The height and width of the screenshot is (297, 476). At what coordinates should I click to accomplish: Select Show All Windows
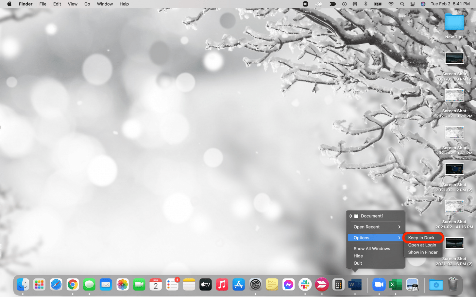(x=372, y=248)
